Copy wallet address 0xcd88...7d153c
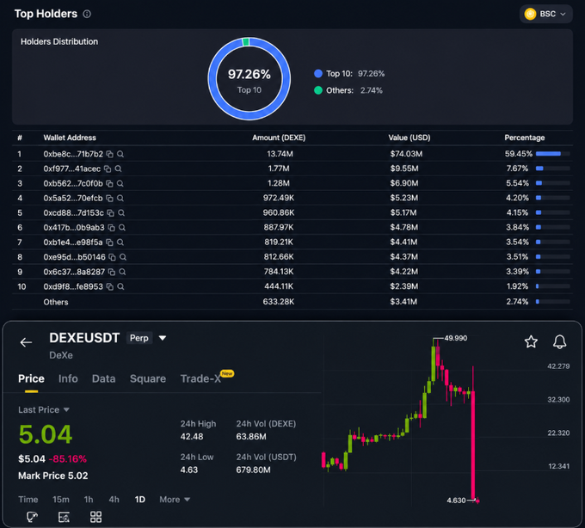585x528 pixels. [x=110, y=213]
